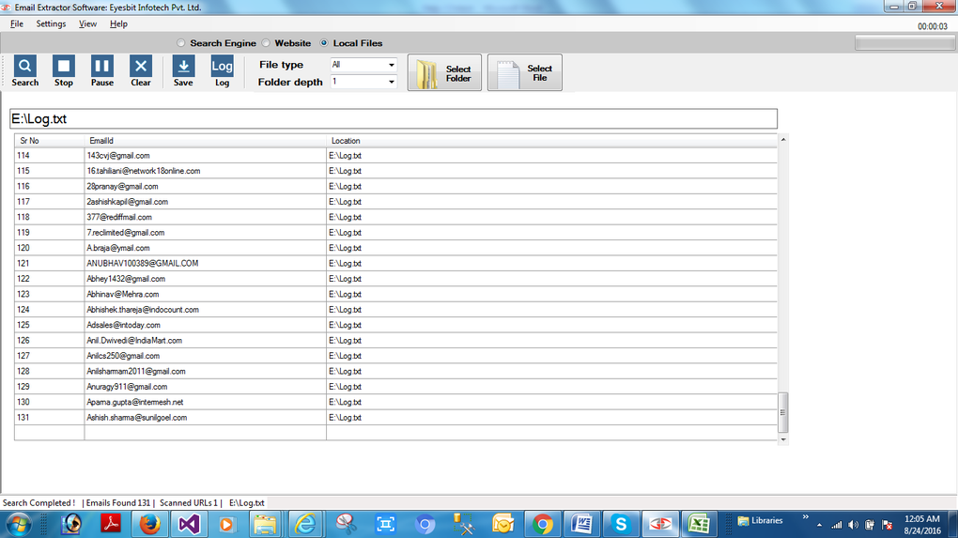The width and height of the screenshot is (958, 538).
Task: Click the network signal tray icon
Action: 837,525
